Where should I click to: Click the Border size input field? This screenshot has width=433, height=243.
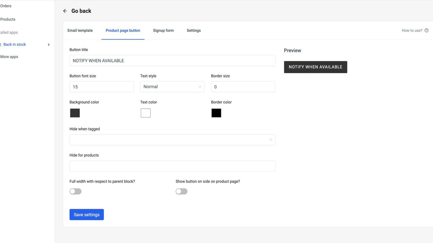243,87
